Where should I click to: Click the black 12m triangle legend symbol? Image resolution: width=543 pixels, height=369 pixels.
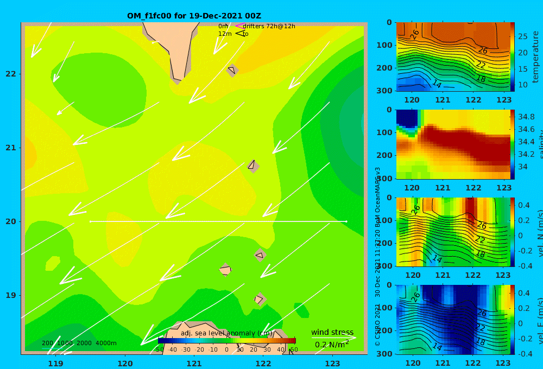pyautogui.click(x=240, y=33)
